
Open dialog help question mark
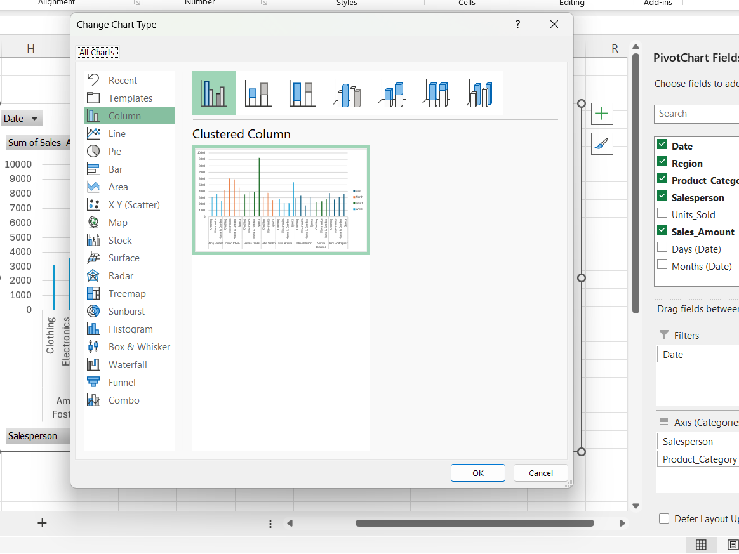click(x=518, y=25)
